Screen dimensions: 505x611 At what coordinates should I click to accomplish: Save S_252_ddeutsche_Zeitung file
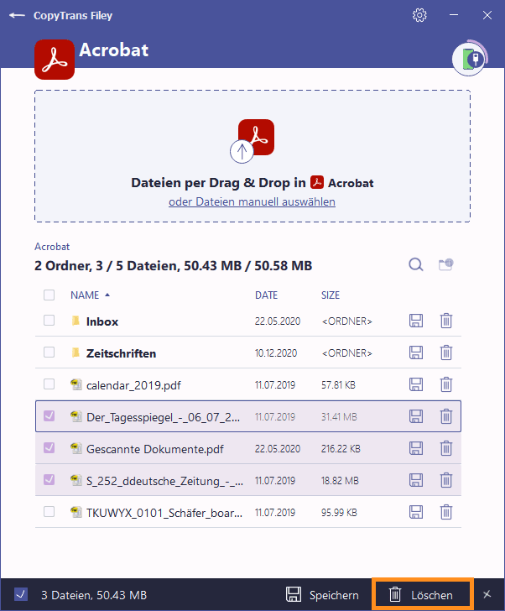pos(416,480)
